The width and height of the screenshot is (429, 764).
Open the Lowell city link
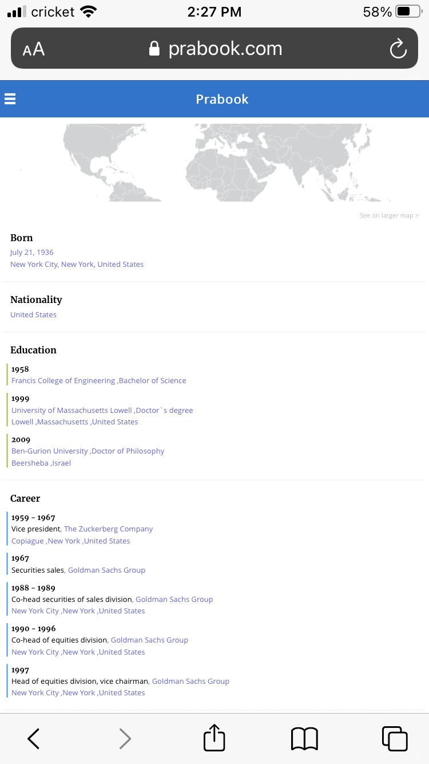[22, 422]
